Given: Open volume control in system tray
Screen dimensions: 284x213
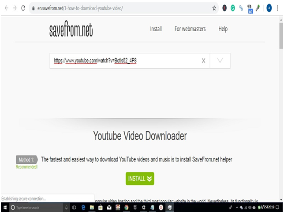Looking at the screenshot, I should pos(250,207).
